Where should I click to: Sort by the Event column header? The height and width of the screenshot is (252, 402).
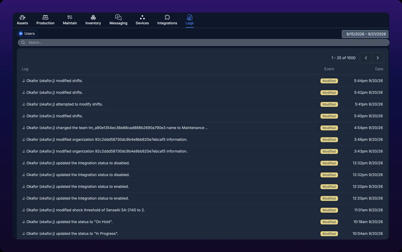[329, 69]
